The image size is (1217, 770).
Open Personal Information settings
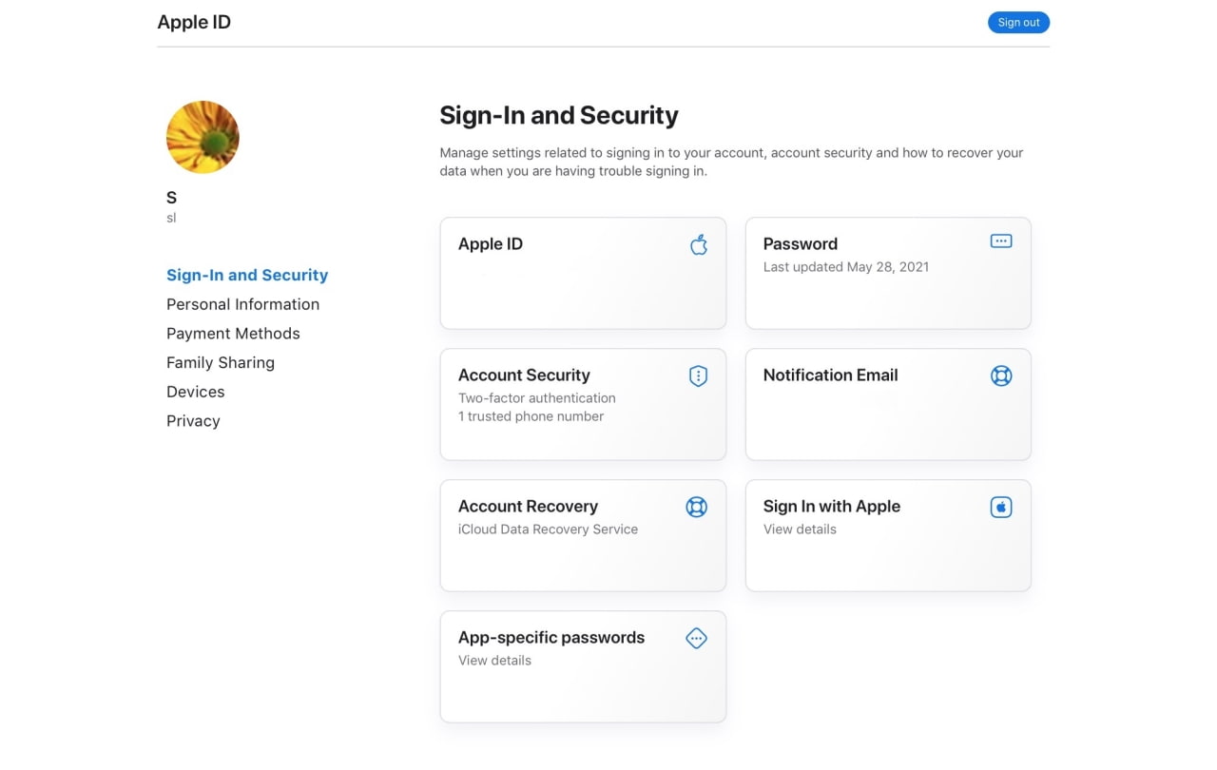242,304
